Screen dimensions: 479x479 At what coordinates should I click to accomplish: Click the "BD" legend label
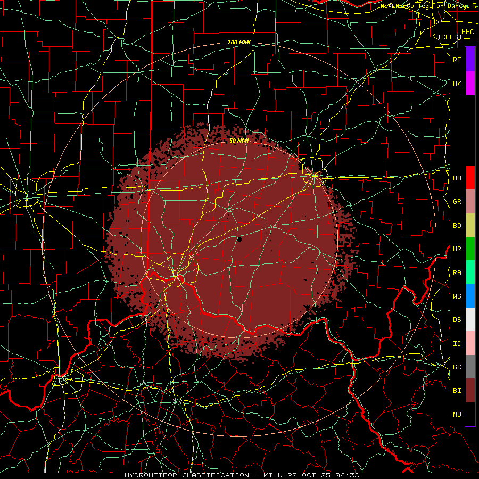pos(457,226)
